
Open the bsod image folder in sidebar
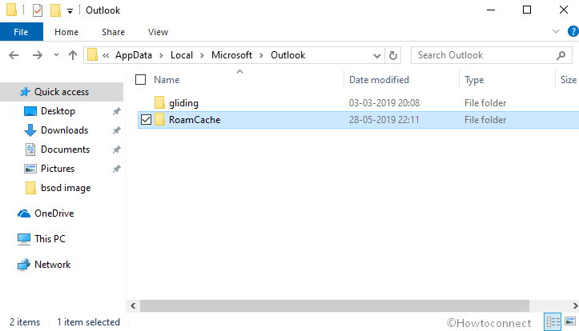pyautogui.click(x=66, y=188)
